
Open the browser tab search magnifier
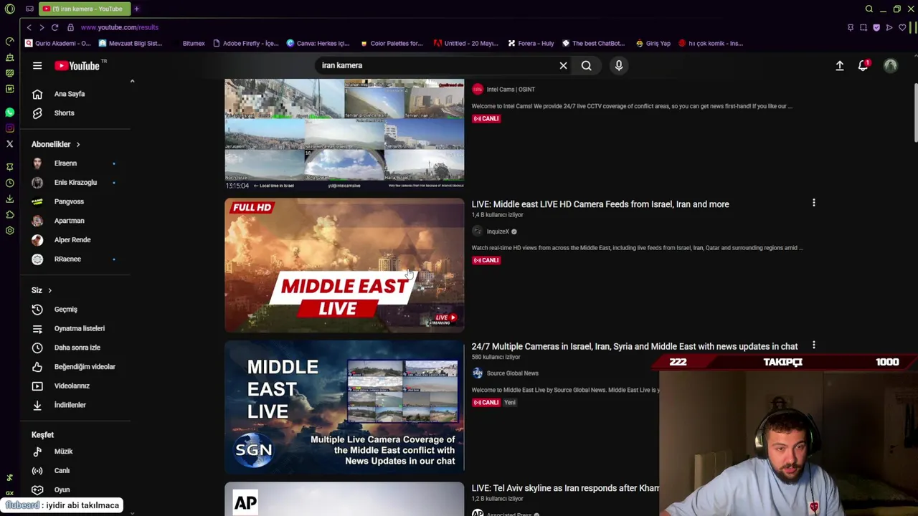pyautogui.click(x=869, y=9)
